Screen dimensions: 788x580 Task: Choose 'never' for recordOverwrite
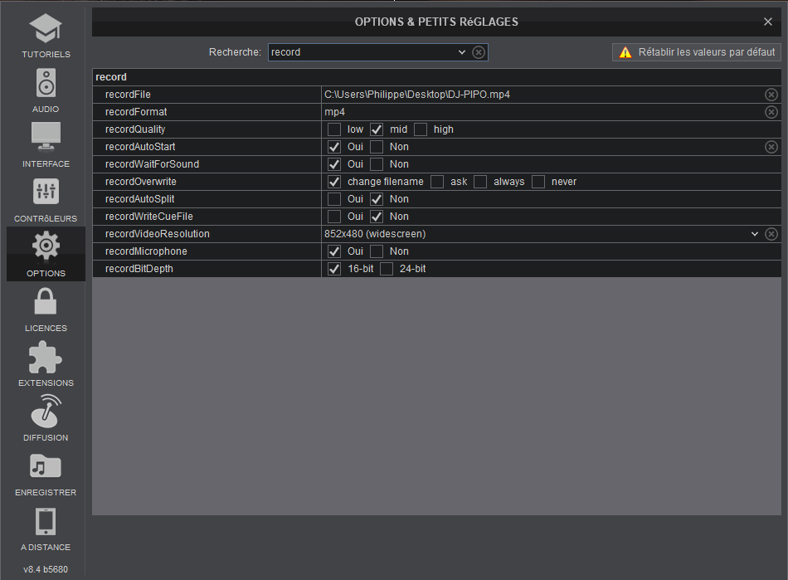538,182
